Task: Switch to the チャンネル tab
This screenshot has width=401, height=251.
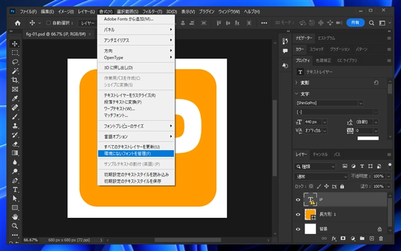Action: coord(320,154)
